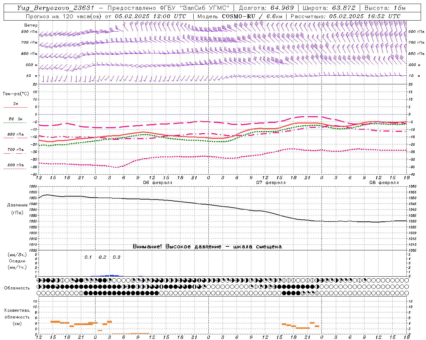Click the '07 февраля' date label
The height and width of the screenshot is (340, 426).
pyautogui.click(x=271, y=183)
